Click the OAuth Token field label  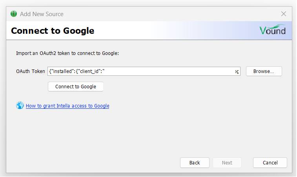31,71
